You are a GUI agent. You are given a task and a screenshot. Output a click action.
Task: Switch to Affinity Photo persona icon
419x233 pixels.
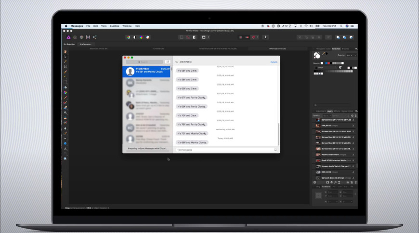click(x=68, y=37)
